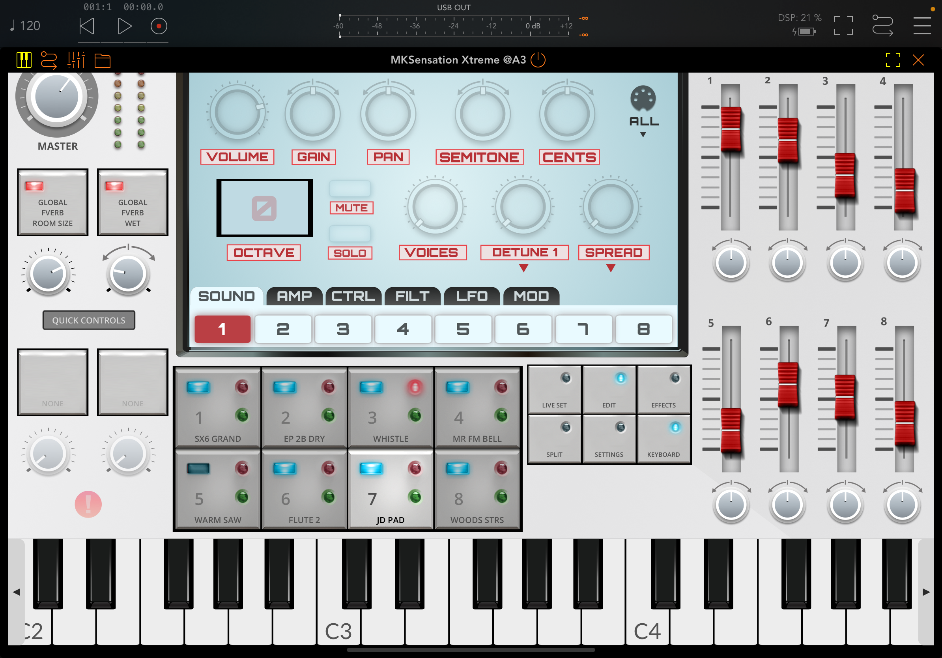
Task: Open the top bar signal routing icon
Action: (x=882, y=25)
